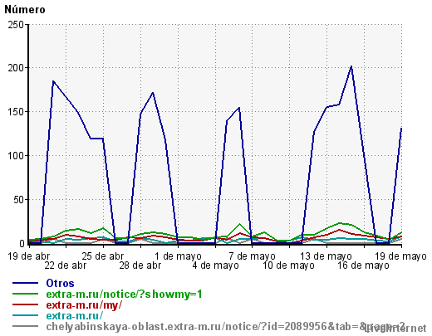
Task: Click the '250' y-axis label
Action: point(16,25)
